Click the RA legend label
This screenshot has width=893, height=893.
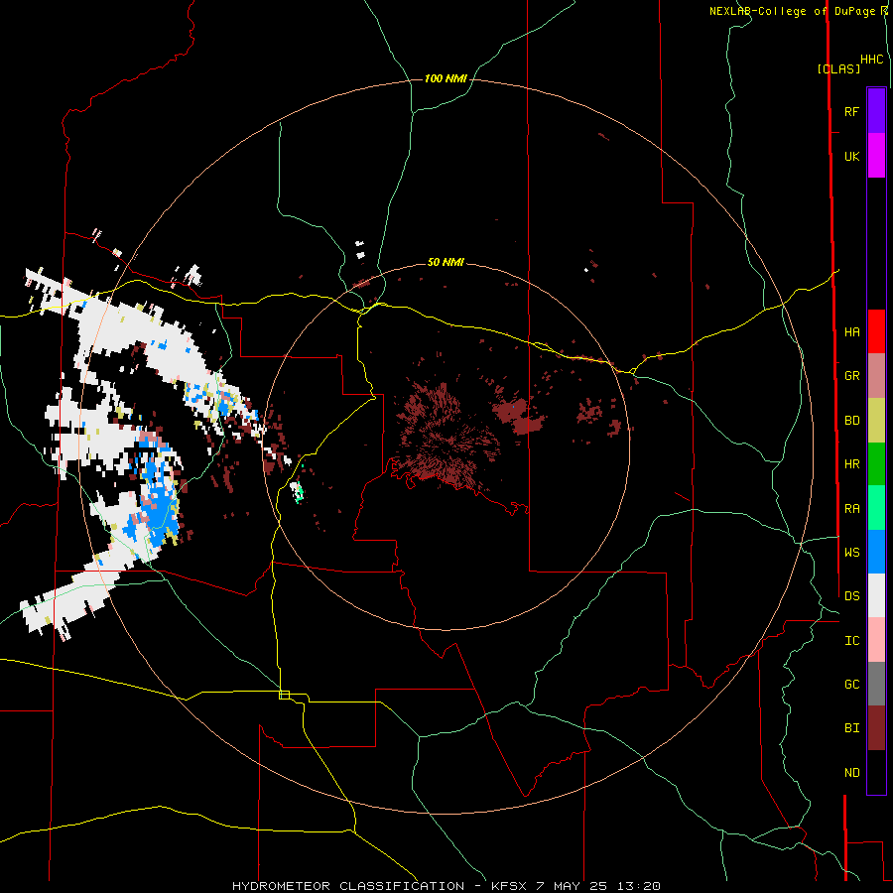coord(851,508)
